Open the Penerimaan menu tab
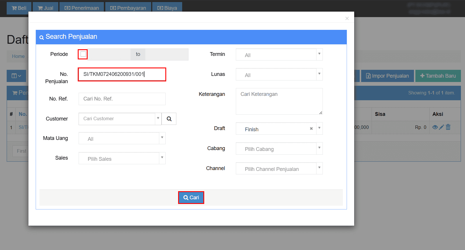This screenshot has height=250, width=465. tap(82, 8)
